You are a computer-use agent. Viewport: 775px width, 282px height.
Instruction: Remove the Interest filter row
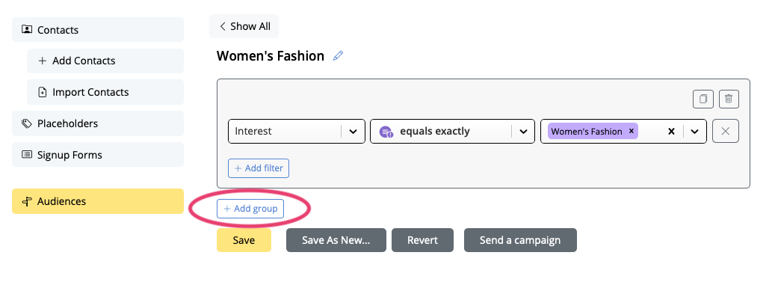coord(725,131)
